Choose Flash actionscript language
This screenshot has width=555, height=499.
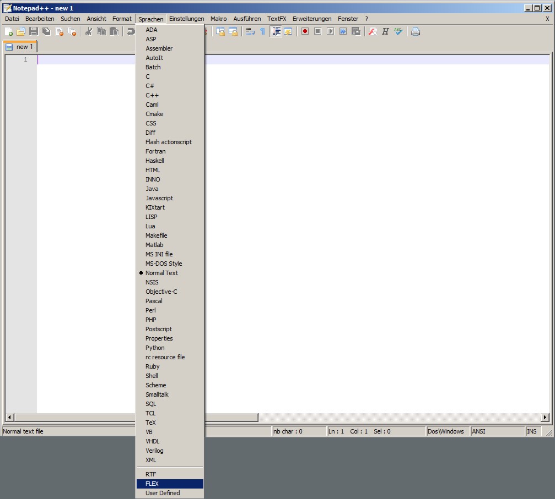[x=170, y=142]
